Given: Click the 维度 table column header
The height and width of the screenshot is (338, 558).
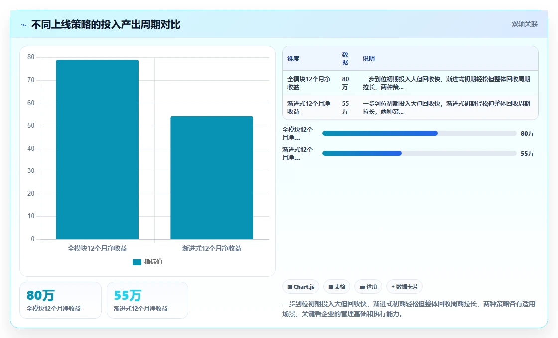Looking at the screenshot, I should coord(293,59).
